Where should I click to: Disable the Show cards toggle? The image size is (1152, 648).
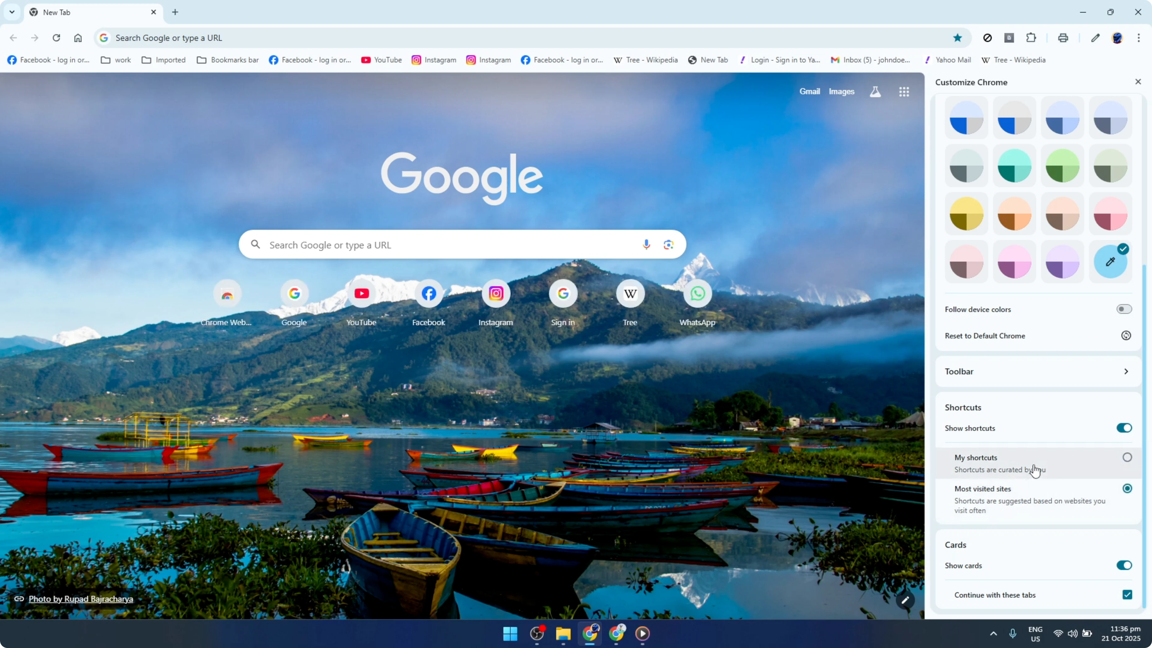pyautogui.click(x=1124, y=565)
